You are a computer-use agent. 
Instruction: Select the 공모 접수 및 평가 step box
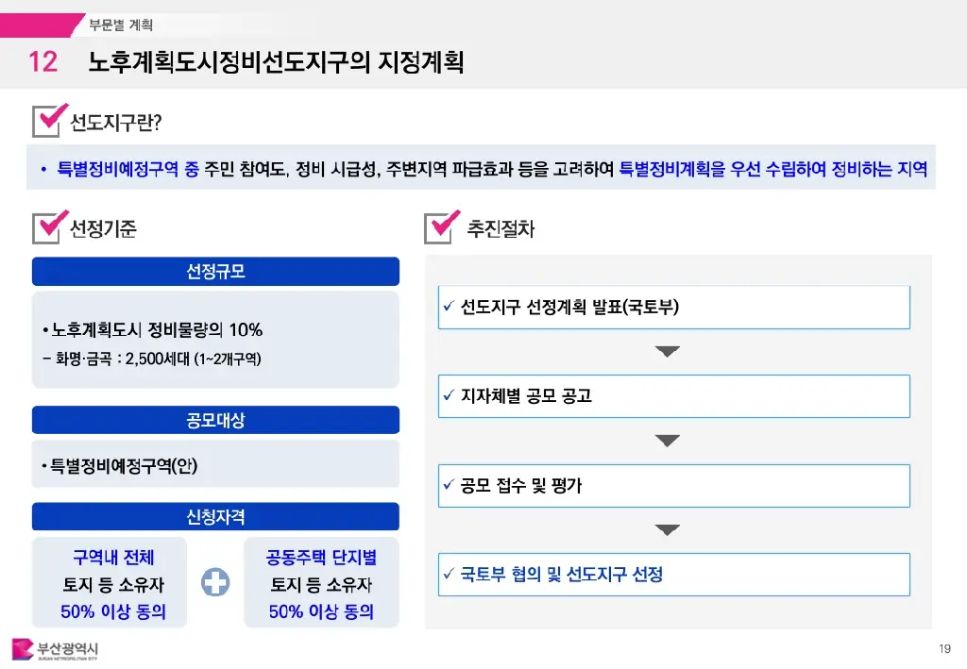pos(672,486)
